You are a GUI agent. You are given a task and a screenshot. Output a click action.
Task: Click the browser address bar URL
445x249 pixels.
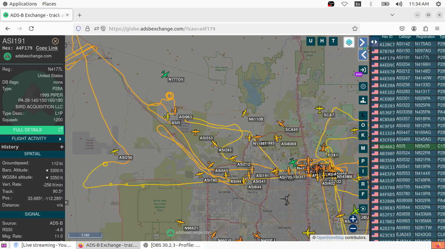[162, 29]
